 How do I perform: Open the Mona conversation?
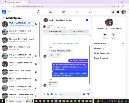pyautogui.click(x=19, y=72)
